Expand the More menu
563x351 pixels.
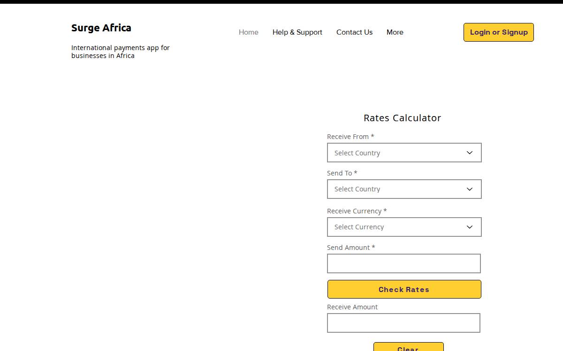[x=395, y=32]
